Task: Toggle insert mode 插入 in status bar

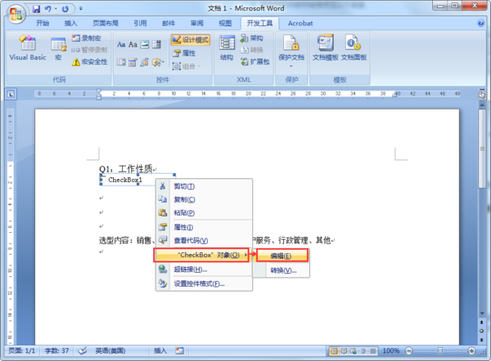Action: (x=160, y=350)
